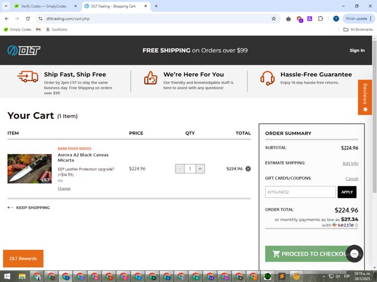
Task: Close the DLT Trading Shopping Cart tab
Action: pyautogui.click(x=145, y=6)
